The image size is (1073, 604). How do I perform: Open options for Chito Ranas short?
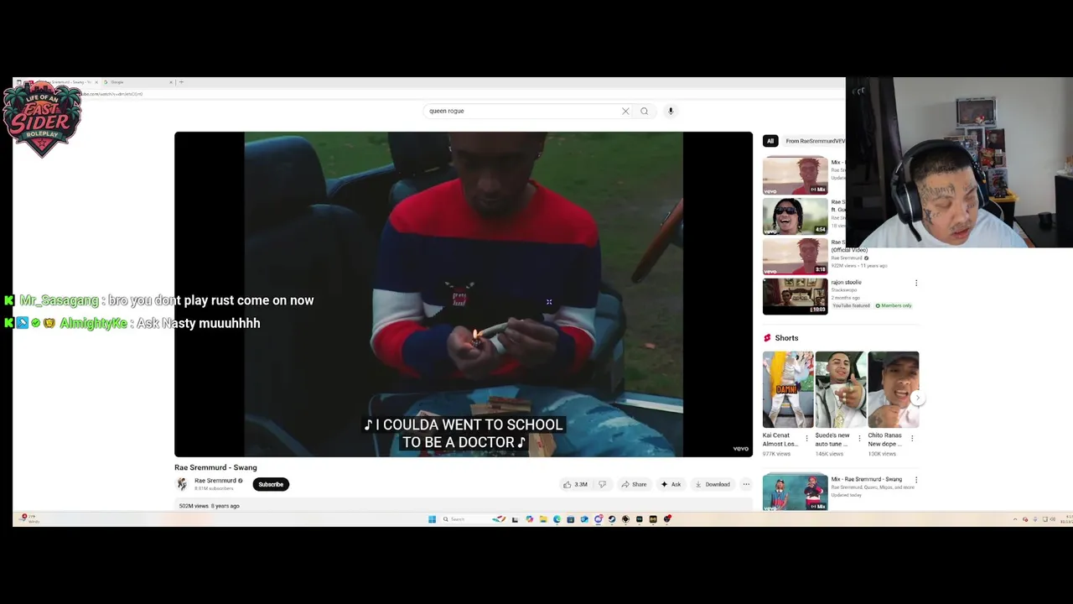coord(912,438)
